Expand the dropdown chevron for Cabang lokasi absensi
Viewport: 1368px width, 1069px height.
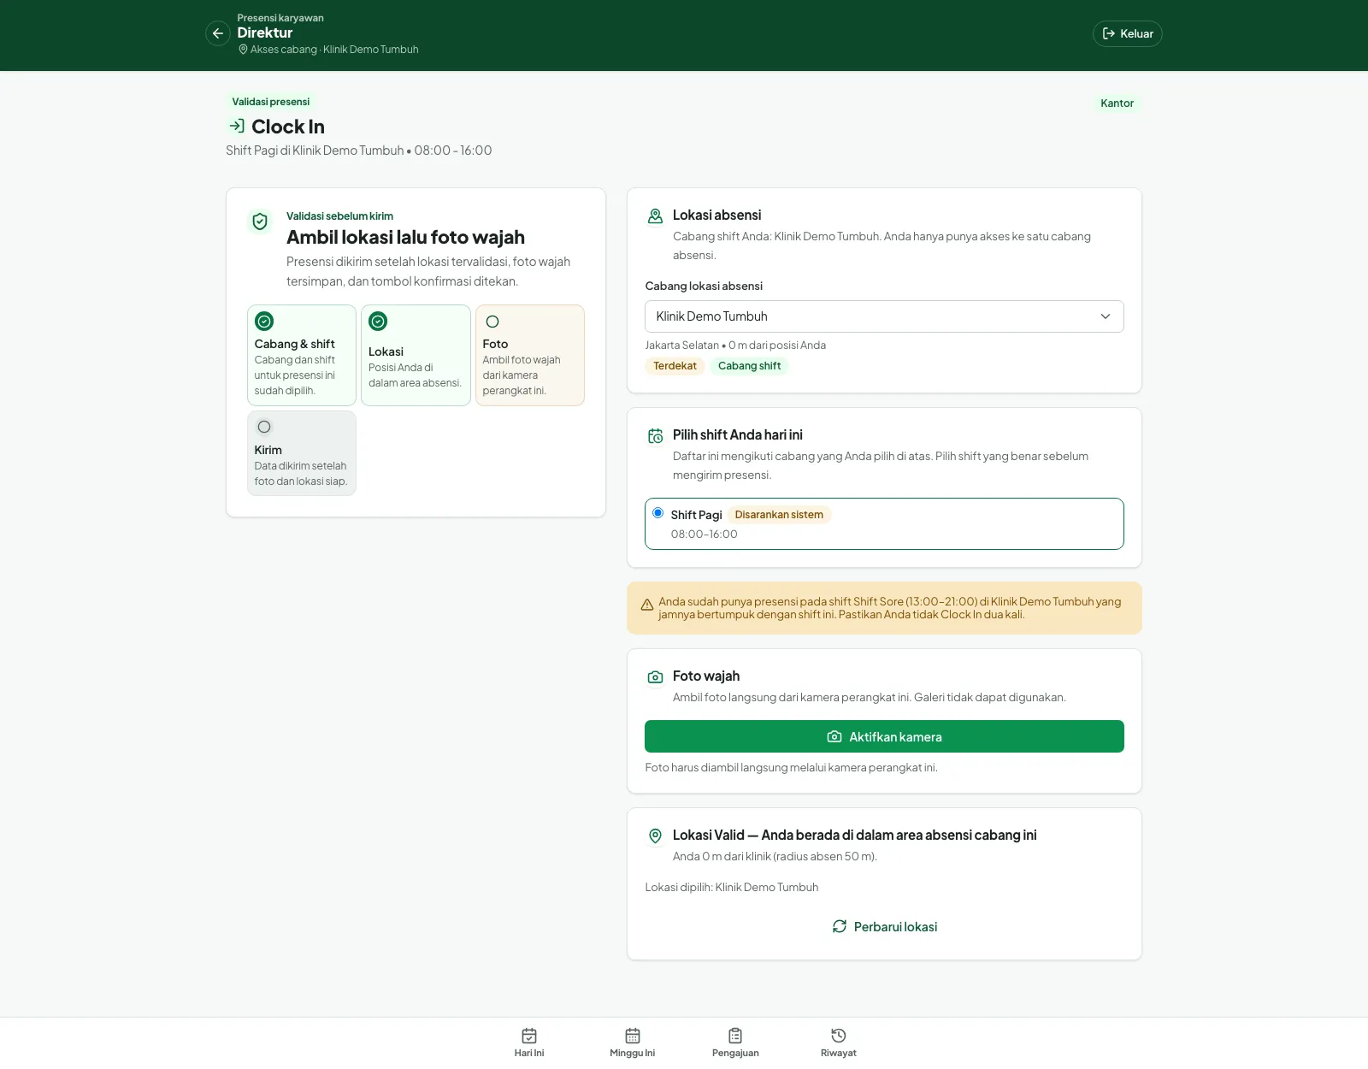(x=1106, y=316)
